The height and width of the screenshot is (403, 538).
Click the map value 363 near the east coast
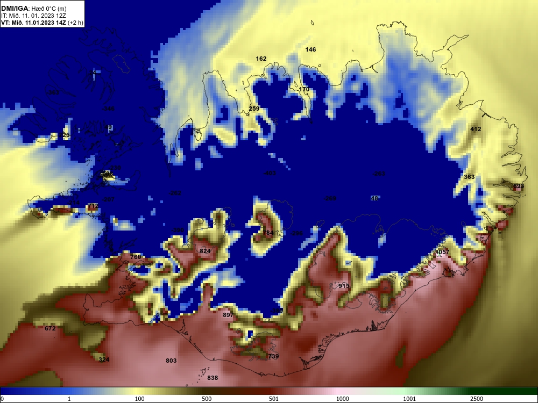[x=469, y=177]
